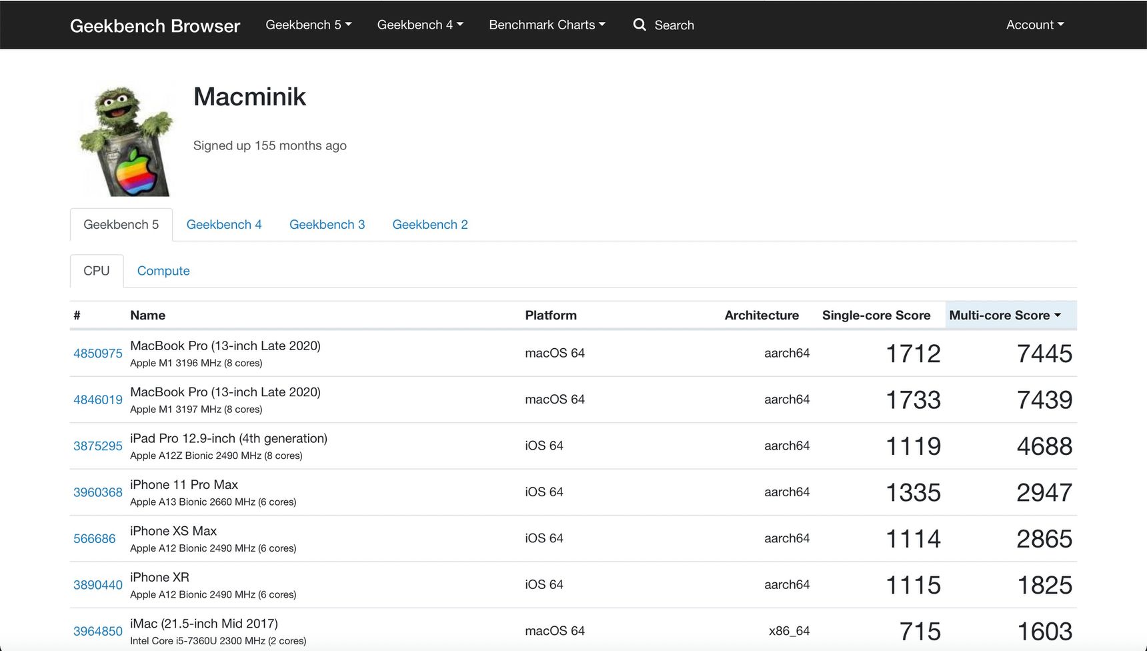
Task: Open the Account menu
Action: 1035,25
